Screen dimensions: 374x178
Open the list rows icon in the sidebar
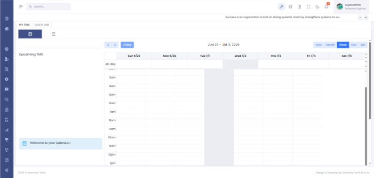click(x=7, y=100)
